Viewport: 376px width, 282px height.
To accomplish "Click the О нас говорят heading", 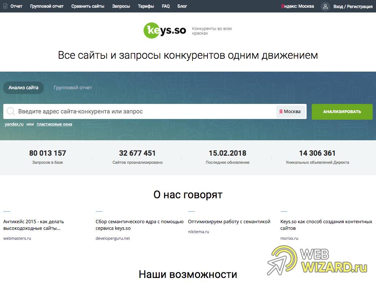I will tap(188, 195).
